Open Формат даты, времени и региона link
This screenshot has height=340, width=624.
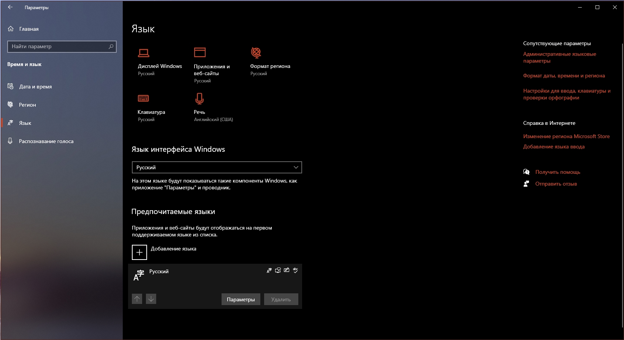[x=564, y=76]
